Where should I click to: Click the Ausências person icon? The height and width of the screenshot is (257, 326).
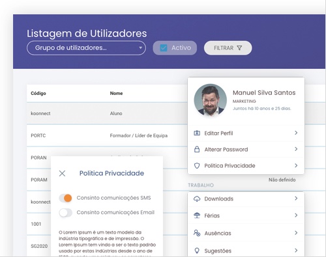click(x=197, y=233)
